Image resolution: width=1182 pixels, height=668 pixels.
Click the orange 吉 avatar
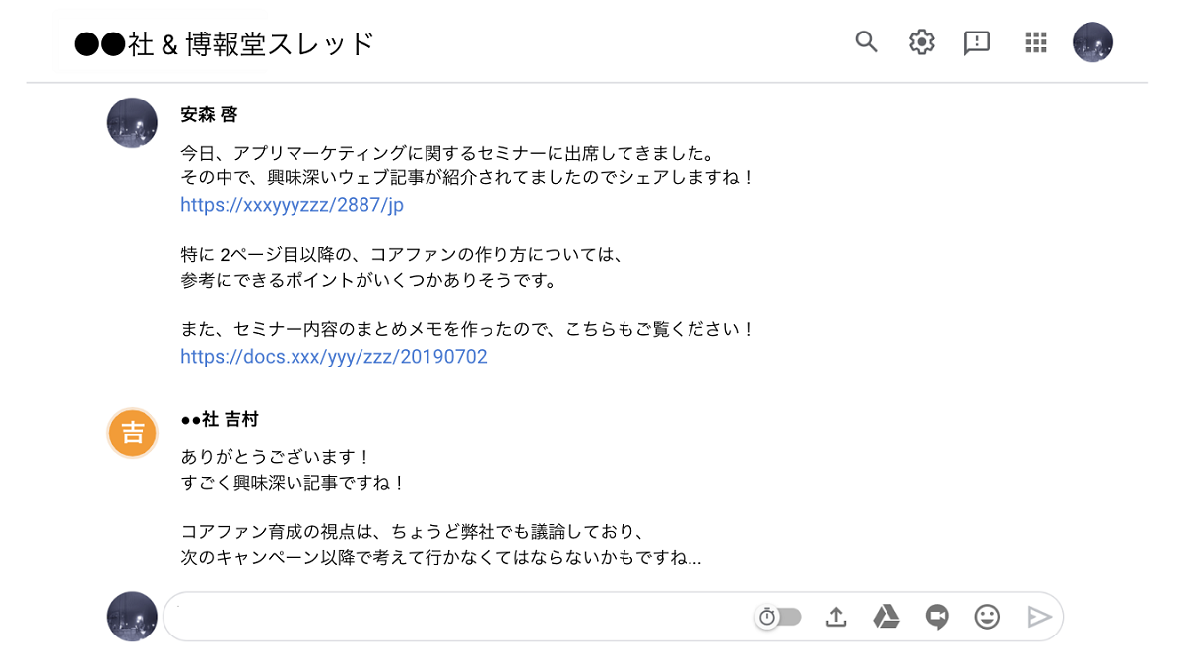[132, 433]
